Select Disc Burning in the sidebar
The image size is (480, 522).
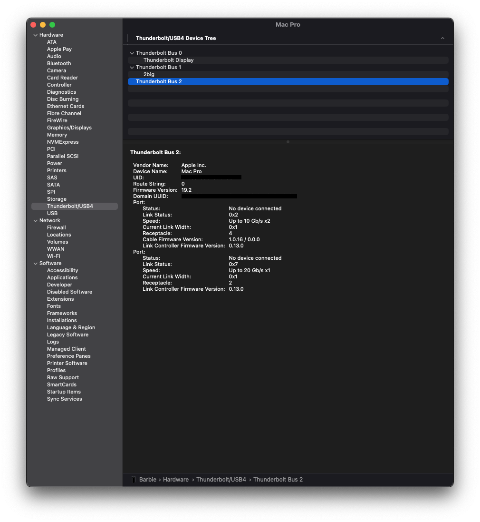[63, 99]
